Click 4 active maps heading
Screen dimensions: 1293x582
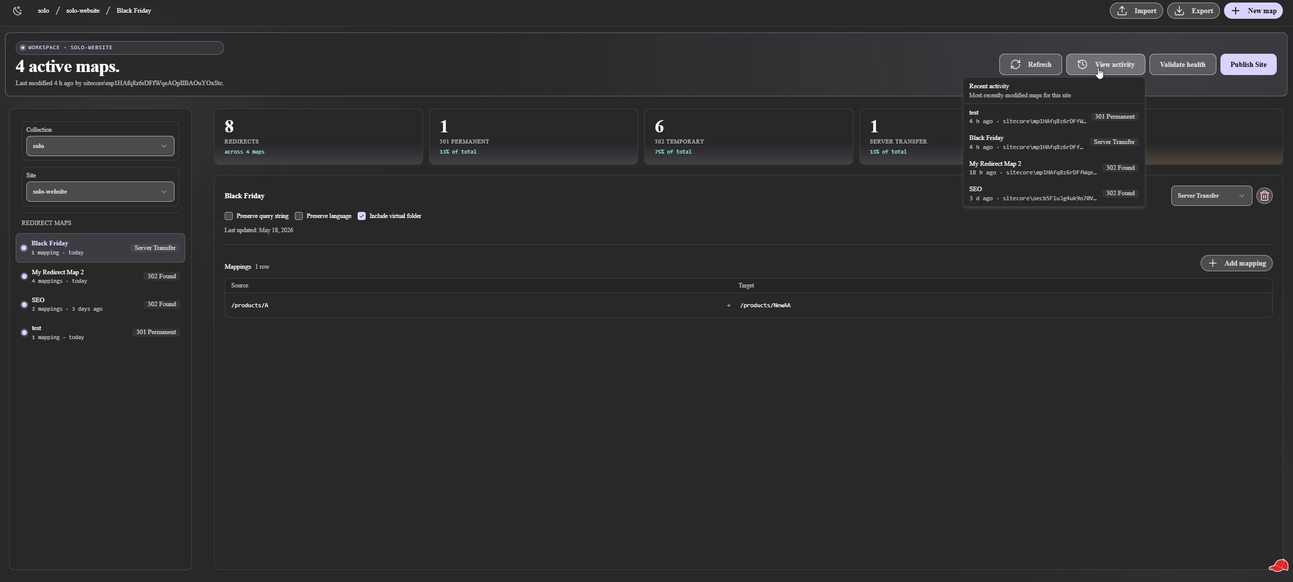pos(67,66)
